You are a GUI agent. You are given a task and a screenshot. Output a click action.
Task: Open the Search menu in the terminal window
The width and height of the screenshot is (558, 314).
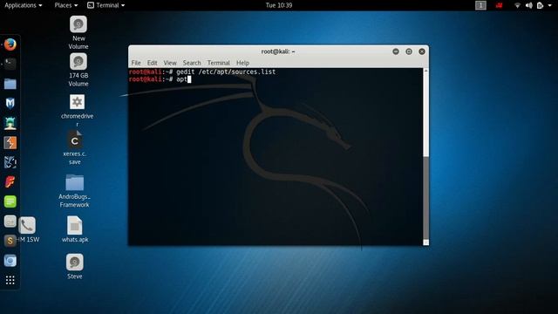pos(192,63)
